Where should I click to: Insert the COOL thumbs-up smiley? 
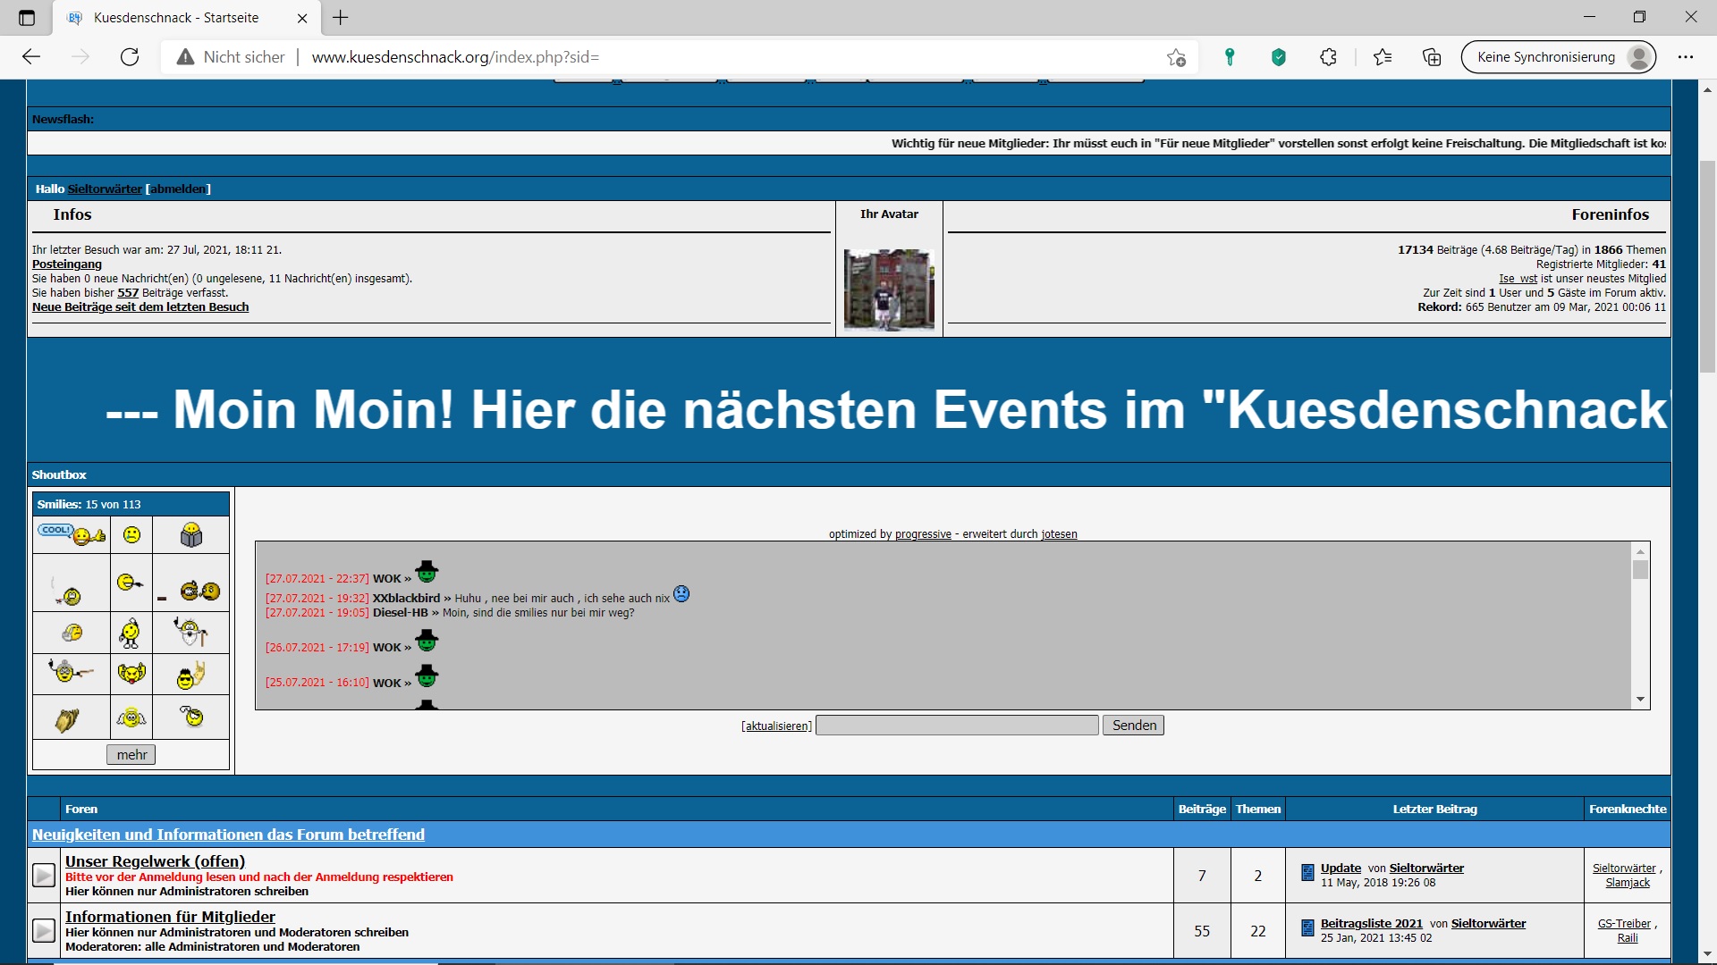click(x=72, y=534)
